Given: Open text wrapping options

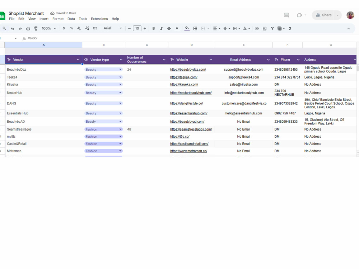Looking at the screenshot, I should click(x=236, y=28).
